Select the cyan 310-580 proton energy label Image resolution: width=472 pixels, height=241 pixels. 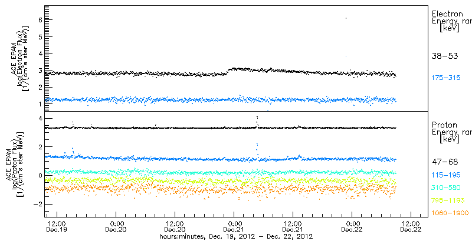click(446, 188)
